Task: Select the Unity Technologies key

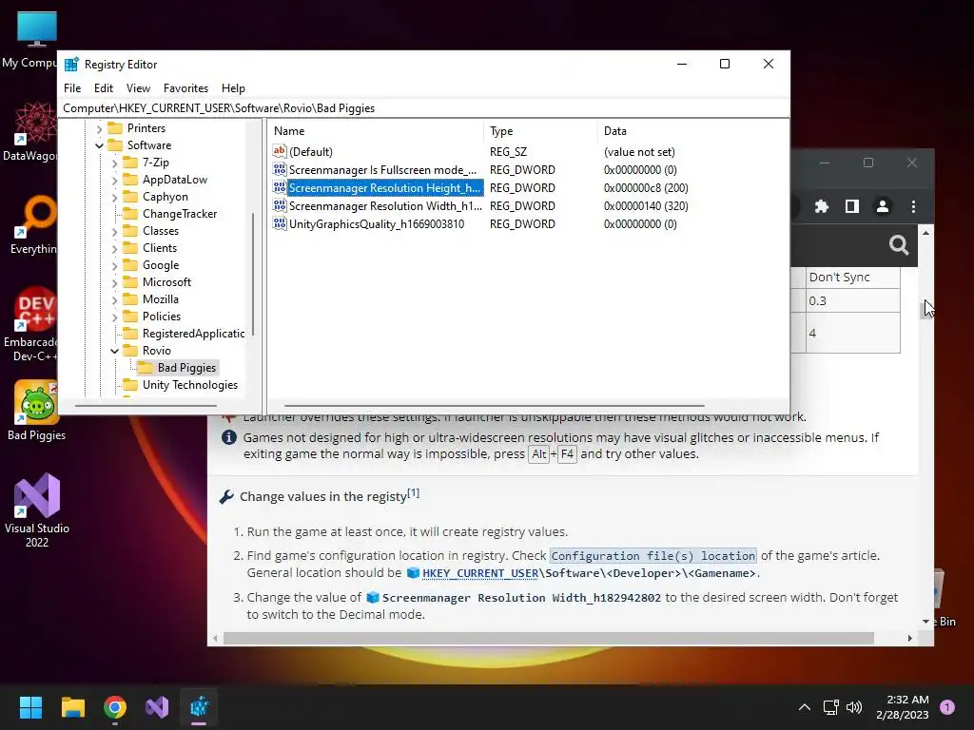Action: (190, 385)
